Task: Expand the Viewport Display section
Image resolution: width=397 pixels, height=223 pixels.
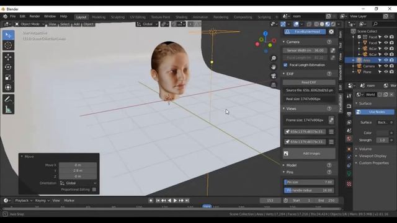Action: pyautogui.click(x=372, y=156)
